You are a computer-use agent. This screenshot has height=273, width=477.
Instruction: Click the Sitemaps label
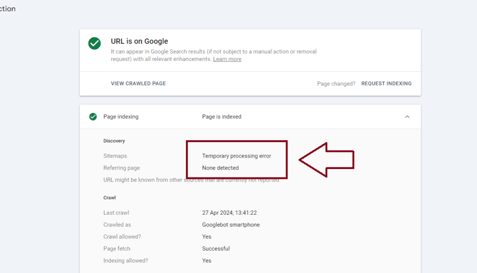pos(115,156)
